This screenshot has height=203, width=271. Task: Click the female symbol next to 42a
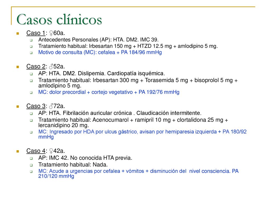click(x=51, y=151)
